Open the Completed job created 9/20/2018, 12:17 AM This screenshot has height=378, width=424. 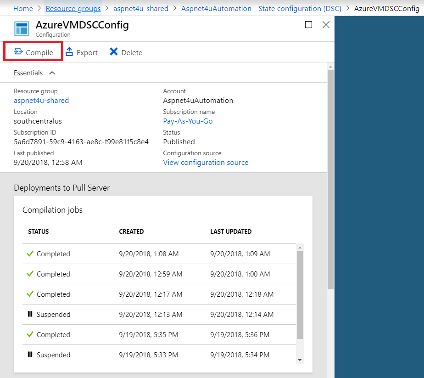coord(159,294)
